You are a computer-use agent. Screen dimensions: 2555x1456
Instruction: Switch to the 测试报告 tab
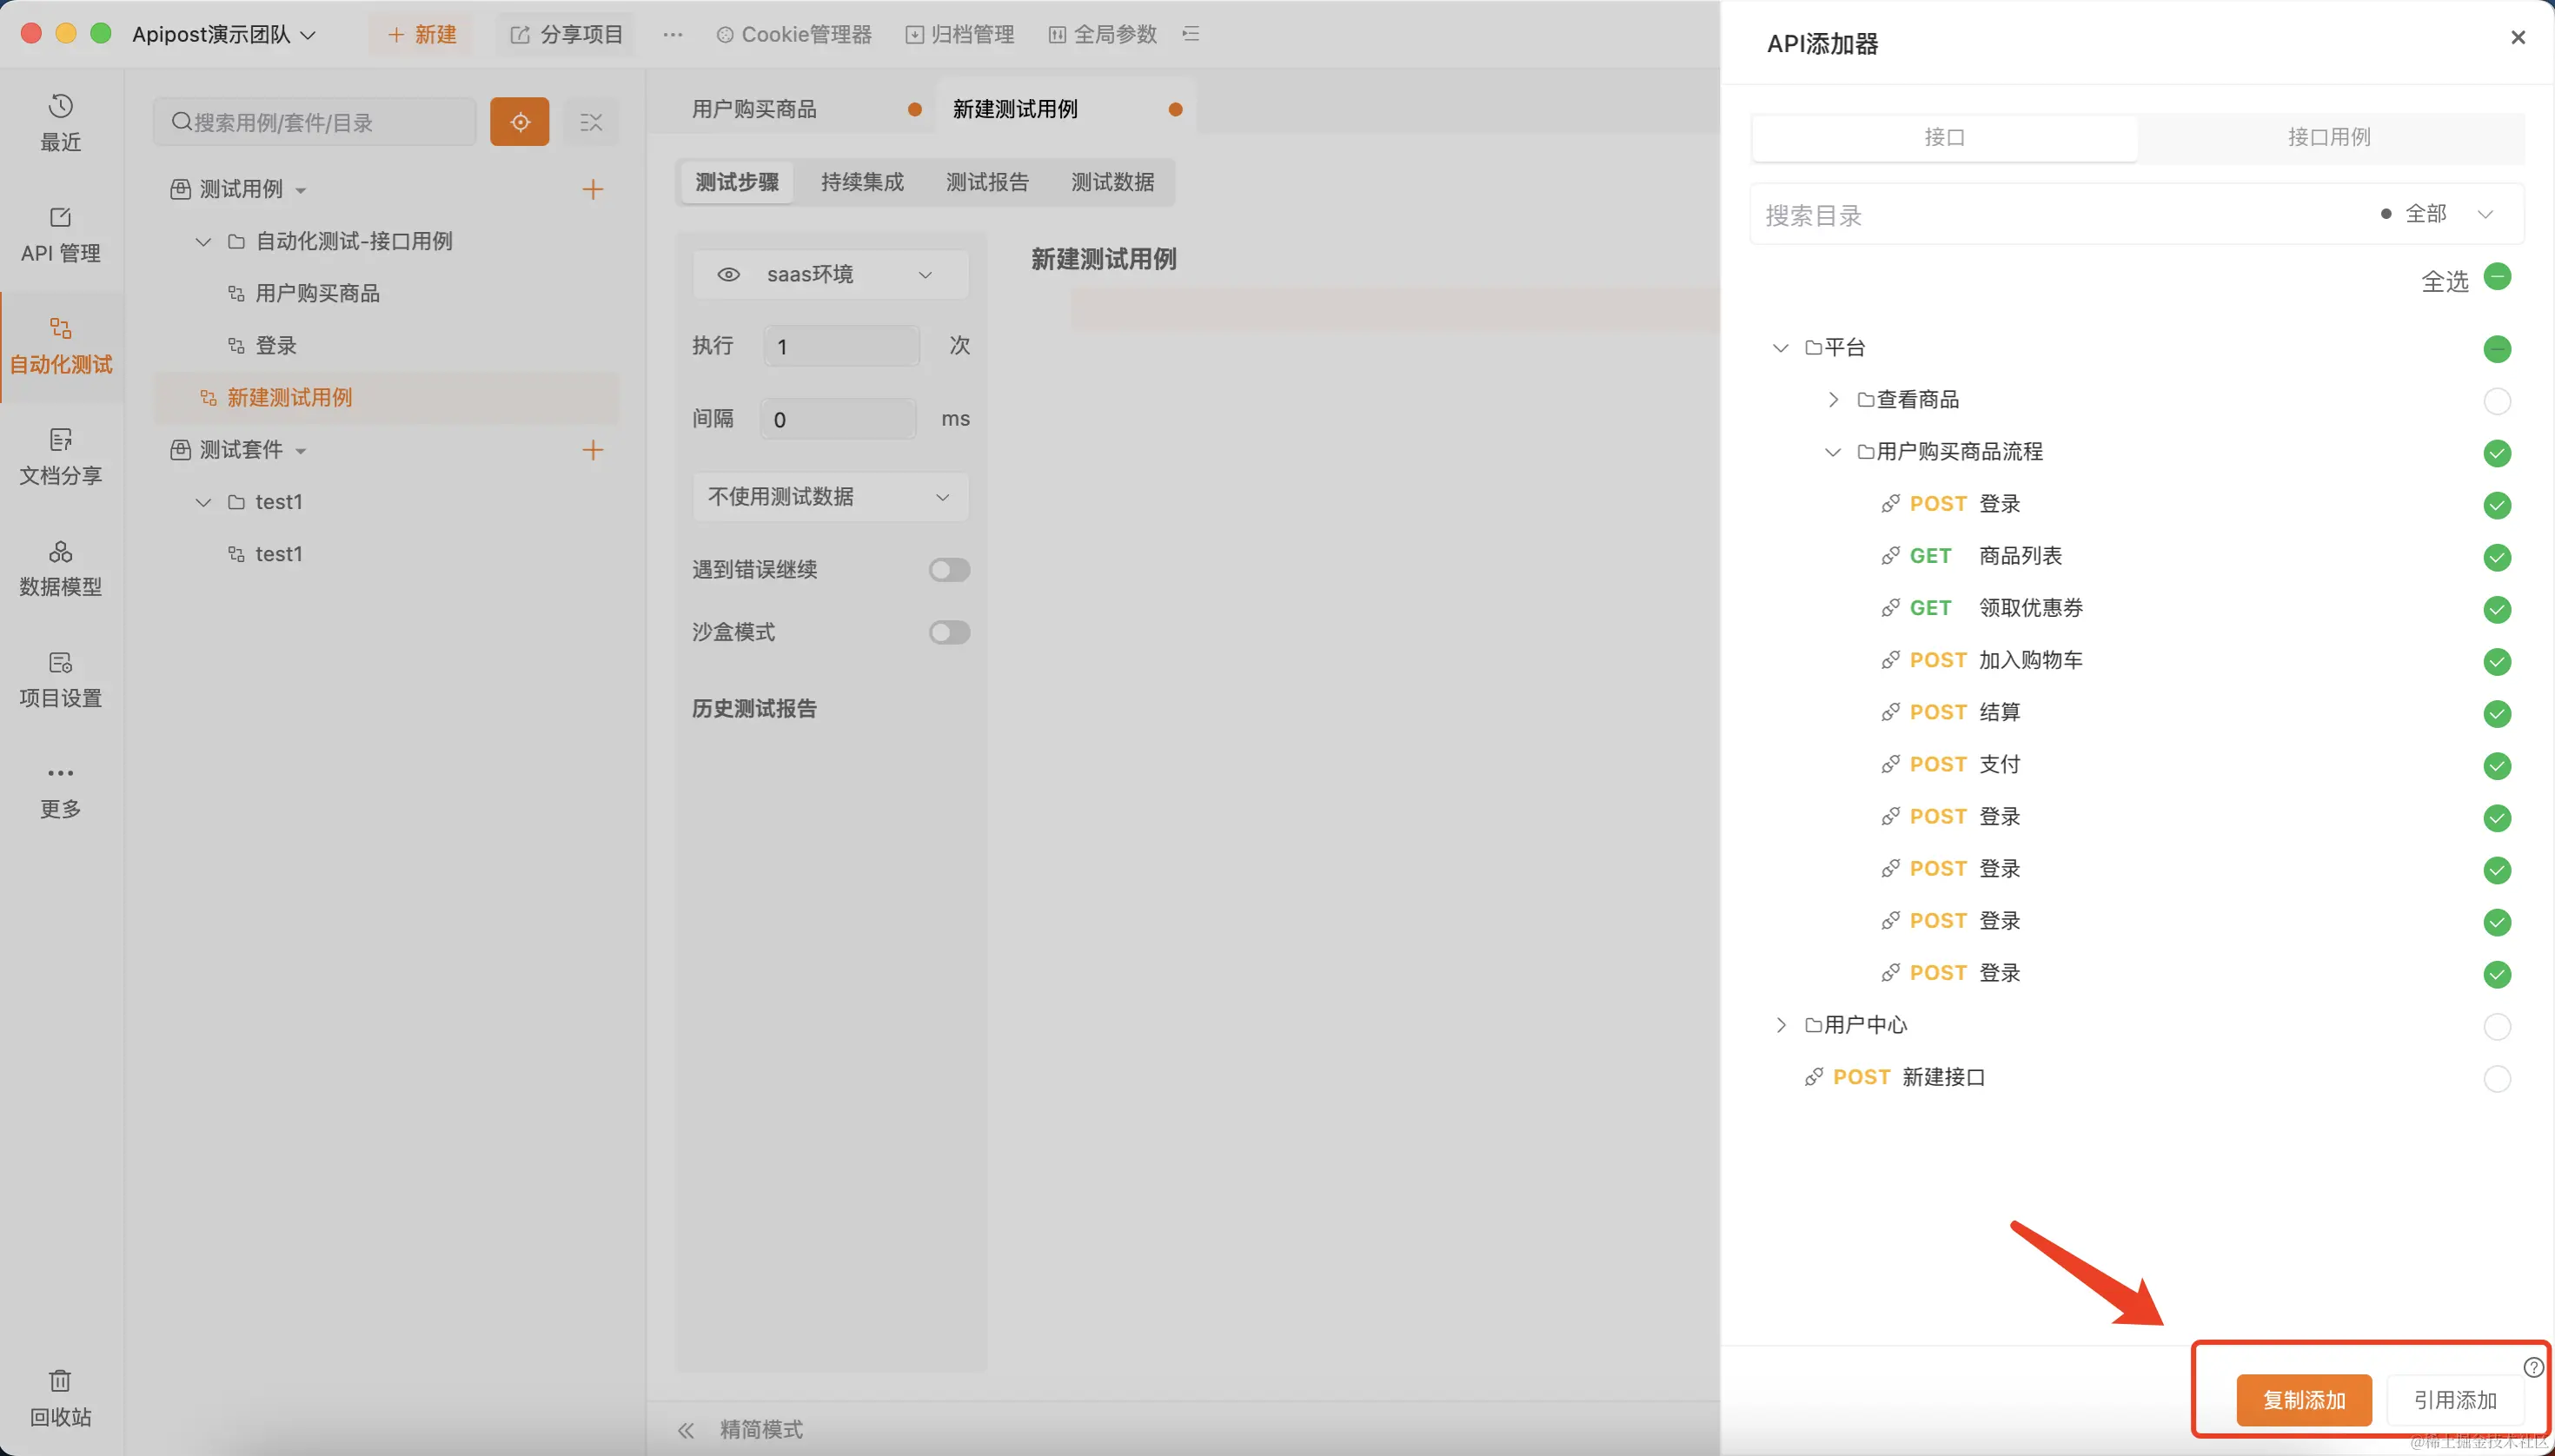tap(986, 182)
